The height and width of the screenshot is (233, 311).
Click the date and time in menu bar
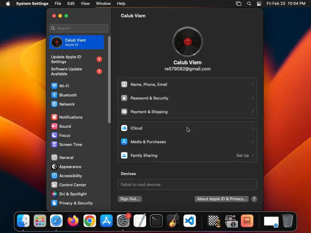286,4
